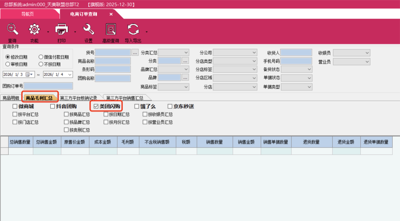Enable the 抖音团购 checkbox
The width and height of the screenshot is (400, 221).
(x=53, y=107)
